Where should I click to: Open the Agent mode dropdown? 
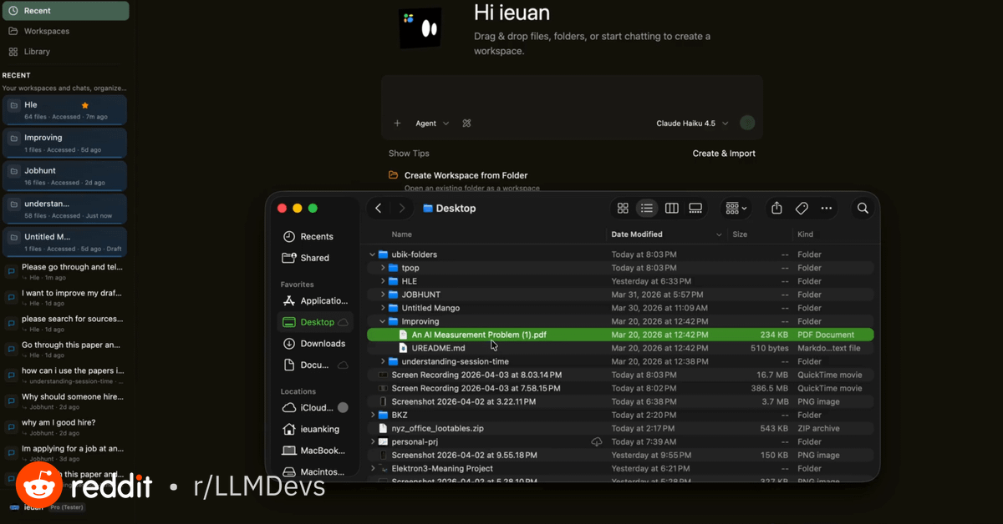click(432, 123)
